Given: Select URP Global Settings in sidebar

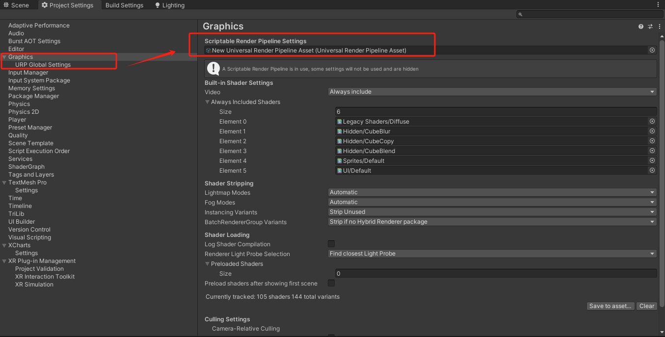Looking at the screenshot, I should [43, 65].
